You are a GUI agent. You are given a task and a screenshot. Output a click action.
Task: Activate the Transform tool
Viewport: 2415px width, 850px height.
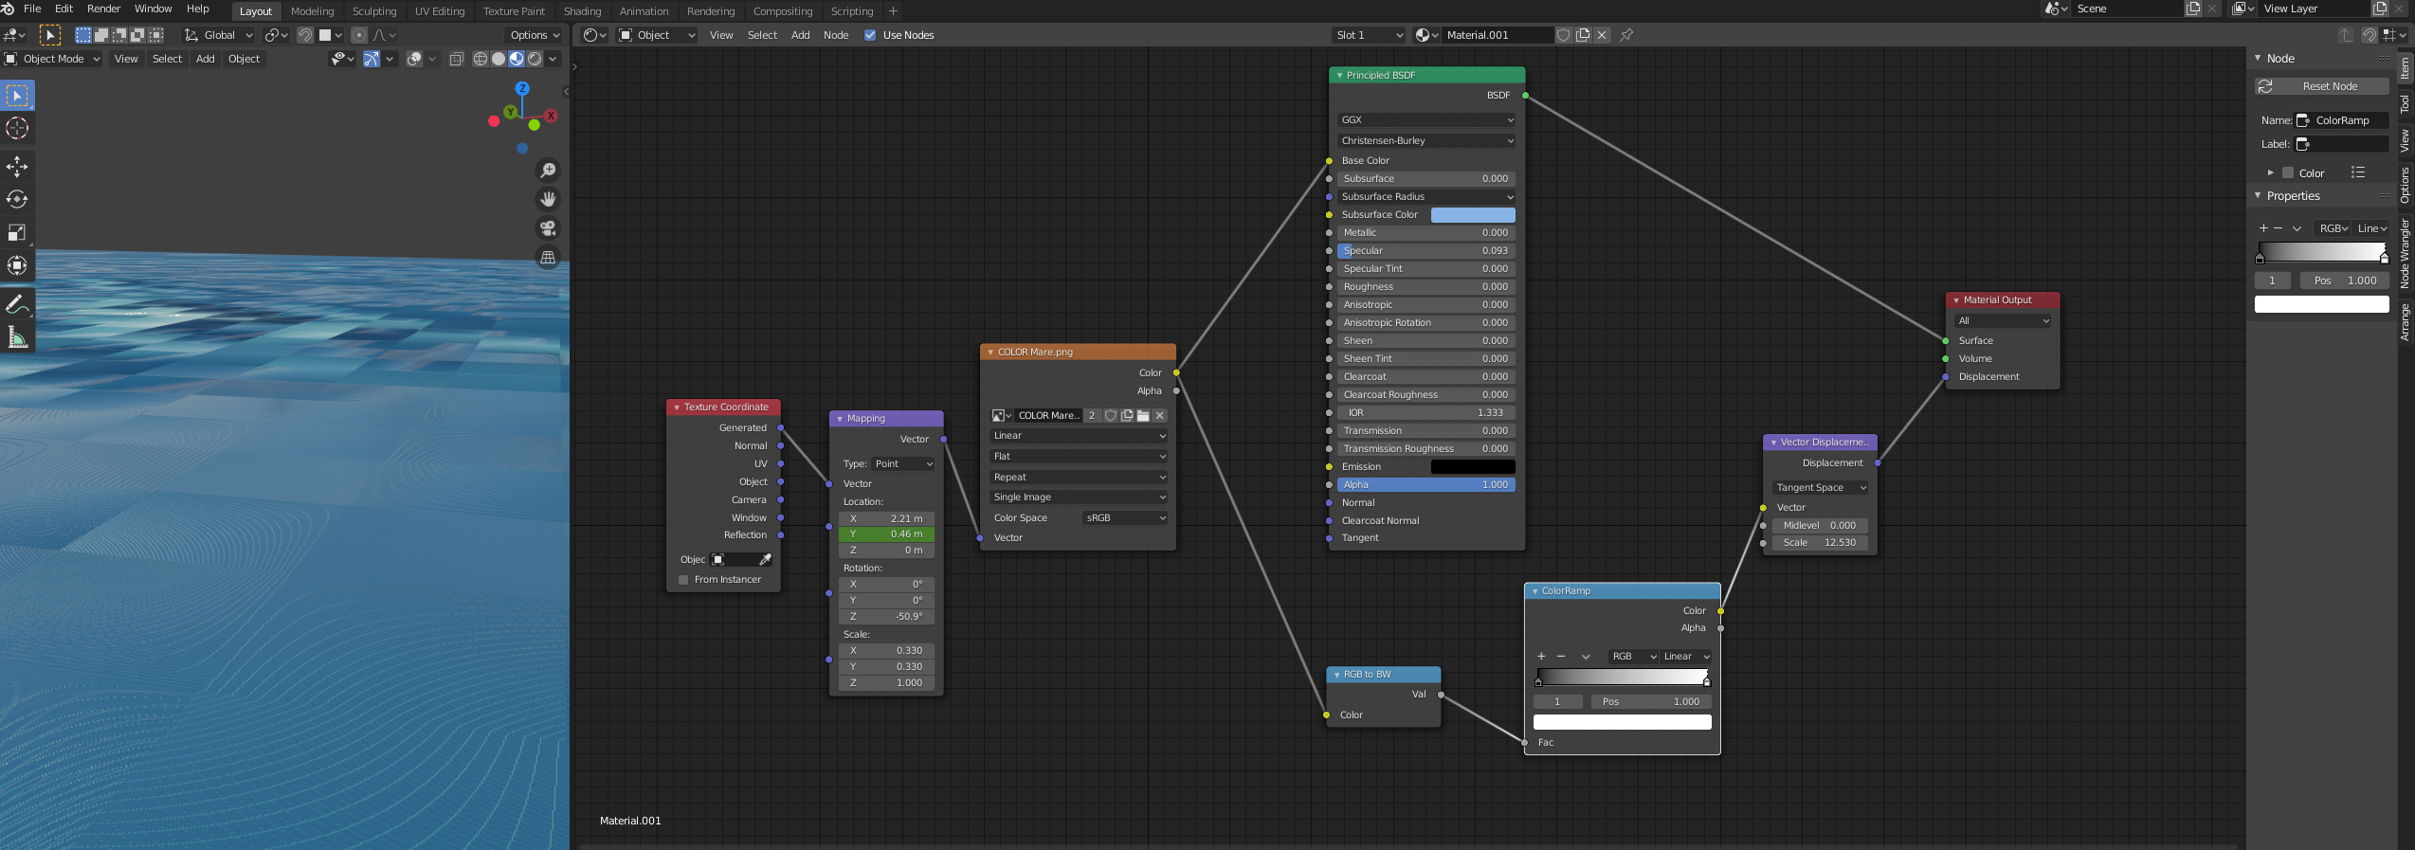[17, 265]
